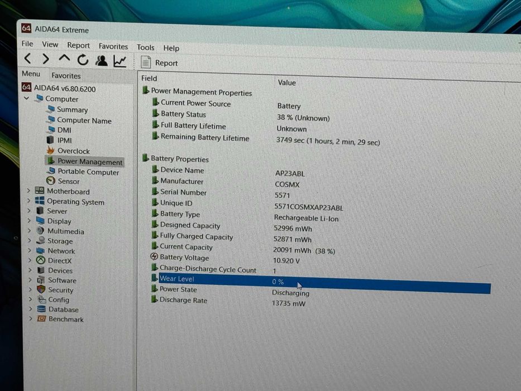Click the Config icon
The width and height of the screenshot is (521, 391).
(x=41, y=299)
